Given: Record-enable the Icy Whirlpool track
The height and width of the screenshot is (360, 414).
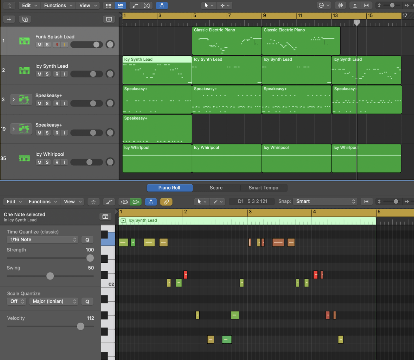Looking at the screenshot, I should coord(57,162).
